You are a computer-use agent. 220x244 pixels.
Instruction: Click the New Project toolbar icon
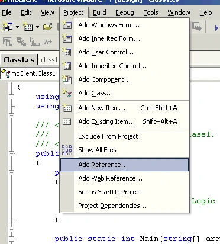tap(8, 27)
